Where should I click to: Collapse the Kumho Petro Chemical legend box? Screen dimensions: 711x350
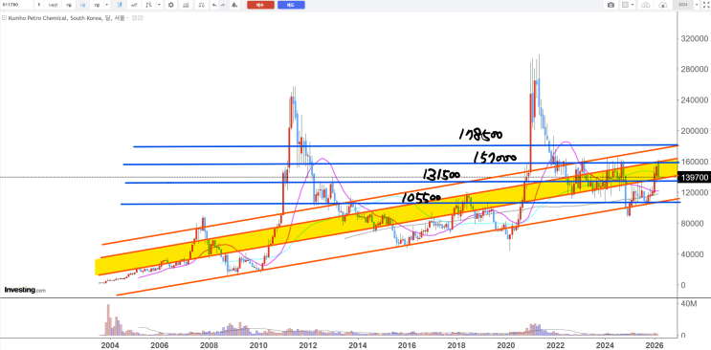(x=4, y=17)
